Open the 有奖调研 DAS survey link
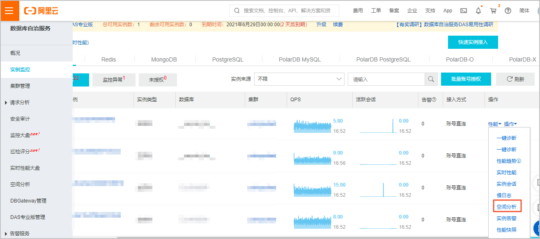Viewport: 540px width, 239px height. (x=444, y=25)
